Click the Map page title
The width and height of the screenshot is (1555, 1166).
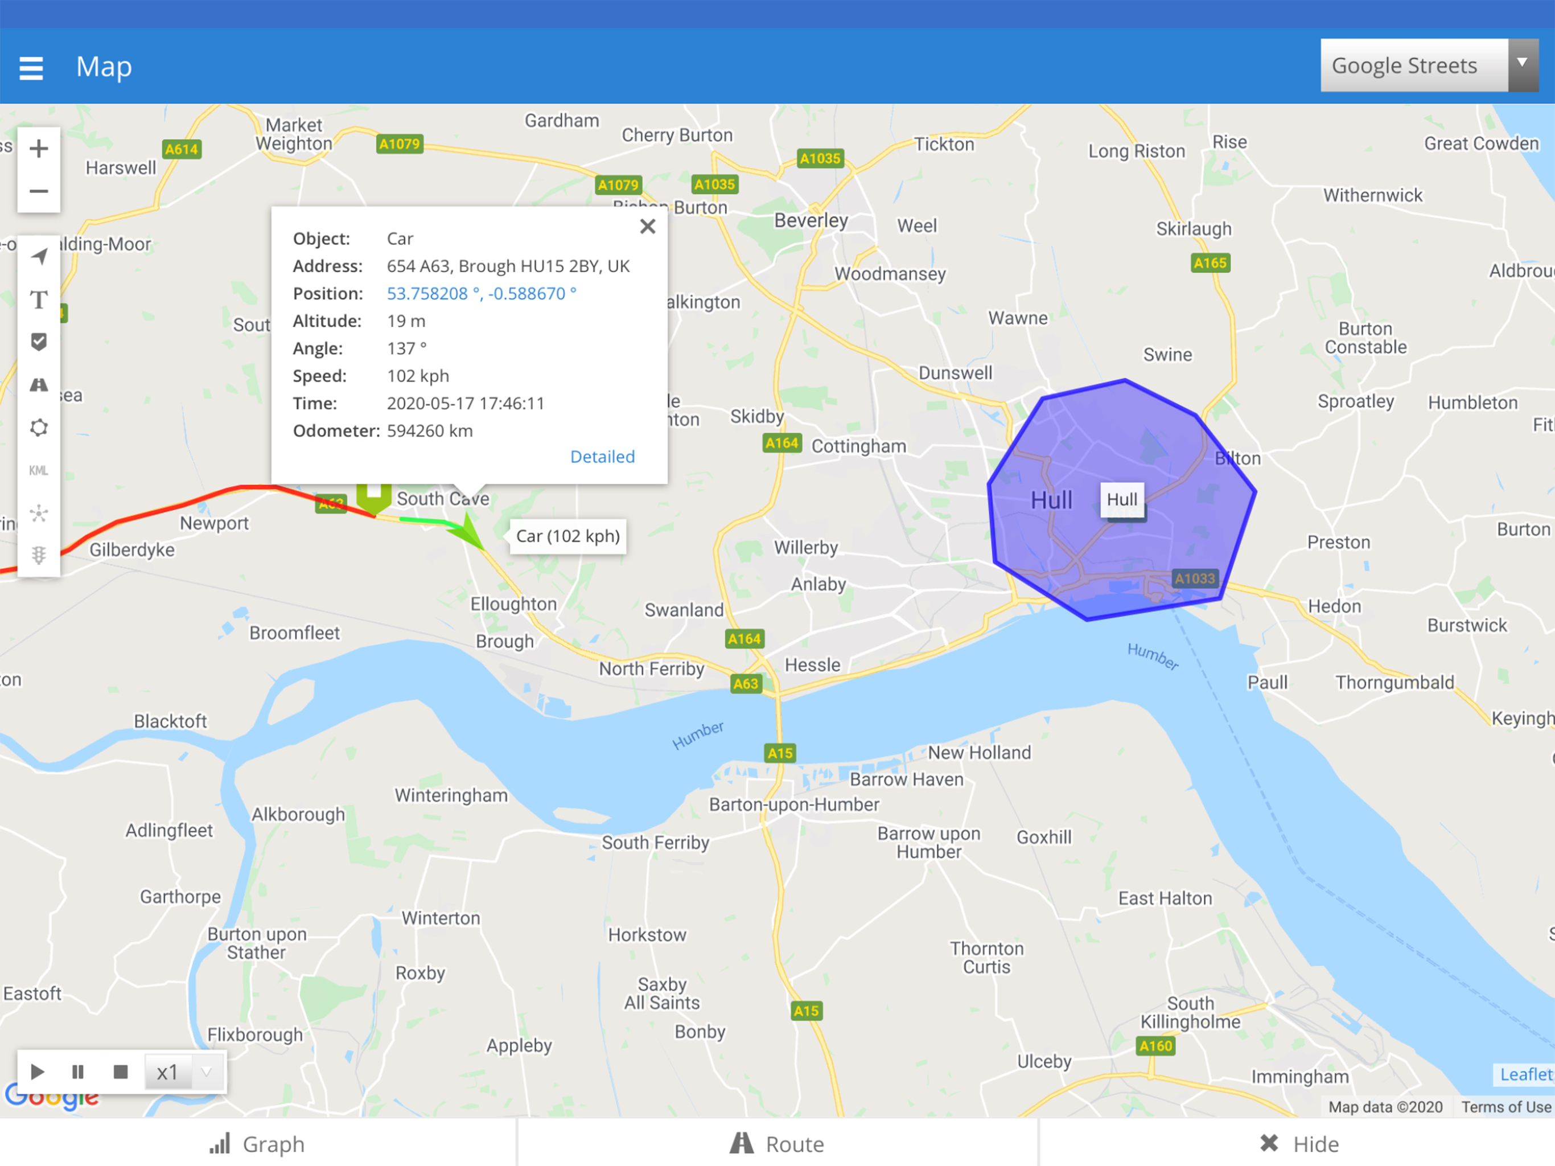coord(104,67)
